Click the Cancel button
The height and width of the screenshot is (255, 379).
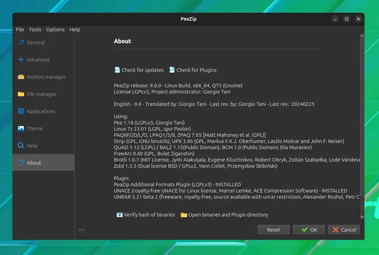[x=344, y=230]
